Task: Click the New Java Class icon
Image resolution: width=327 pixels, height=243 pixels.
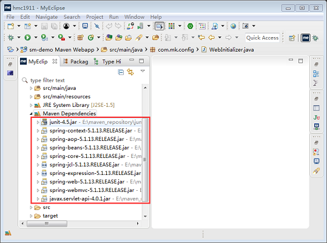Action: point(91,38)
